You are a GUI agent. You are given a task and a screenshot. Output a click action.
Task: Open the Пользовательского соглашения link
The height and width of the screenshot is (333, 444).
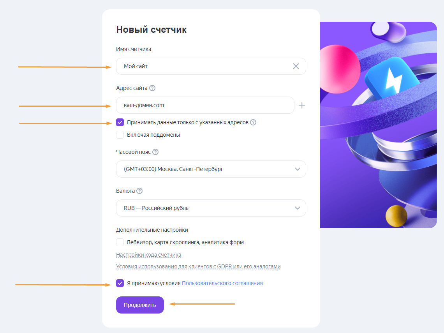coord(222,283)
